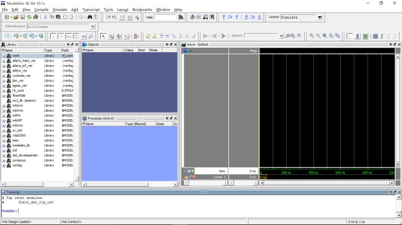Image resolution: width=402 pixels, height=225 pixels.
Task: Open the Layout Simulate dropdown
Action: 319,17
